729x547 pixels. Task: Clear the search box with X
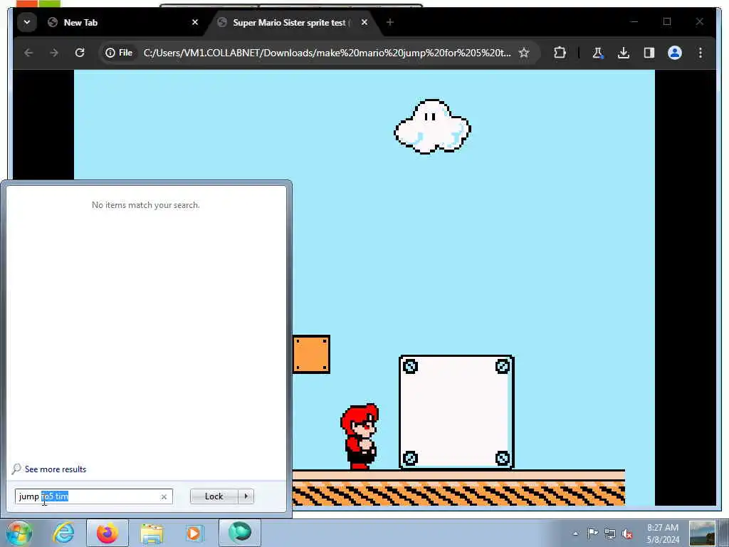coord(164,496)
